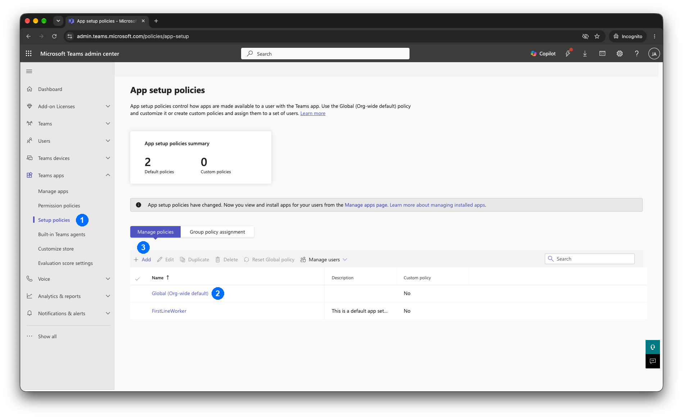The height and width of the screenshot is (418, 683).
Task: Open the Manage users dropdown
Action: point(324,259)
